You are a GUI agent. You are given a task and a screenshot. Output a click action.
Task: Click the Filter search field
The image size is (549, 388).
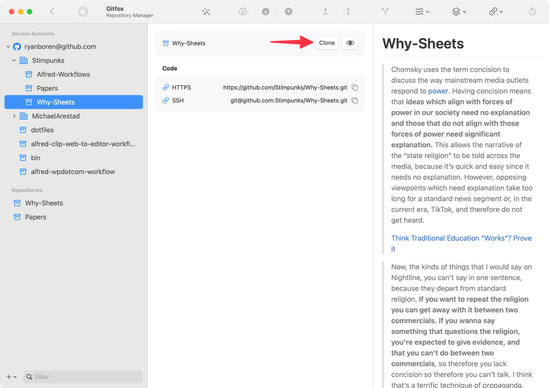[x=83, y=377]
